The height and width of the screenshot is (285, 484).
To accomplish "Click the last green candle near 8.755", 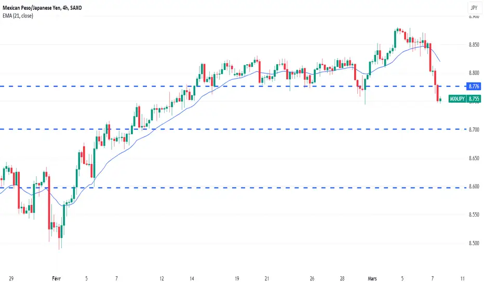I will pos(440,99).
